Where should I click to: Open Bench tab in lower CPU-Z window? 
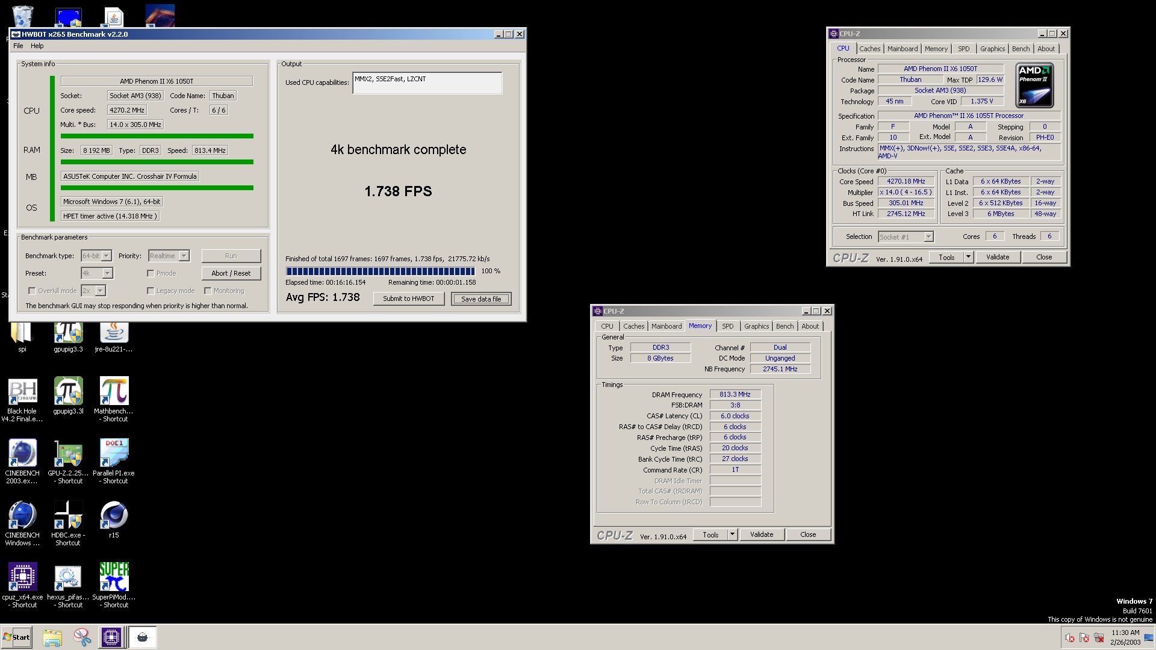785,326
